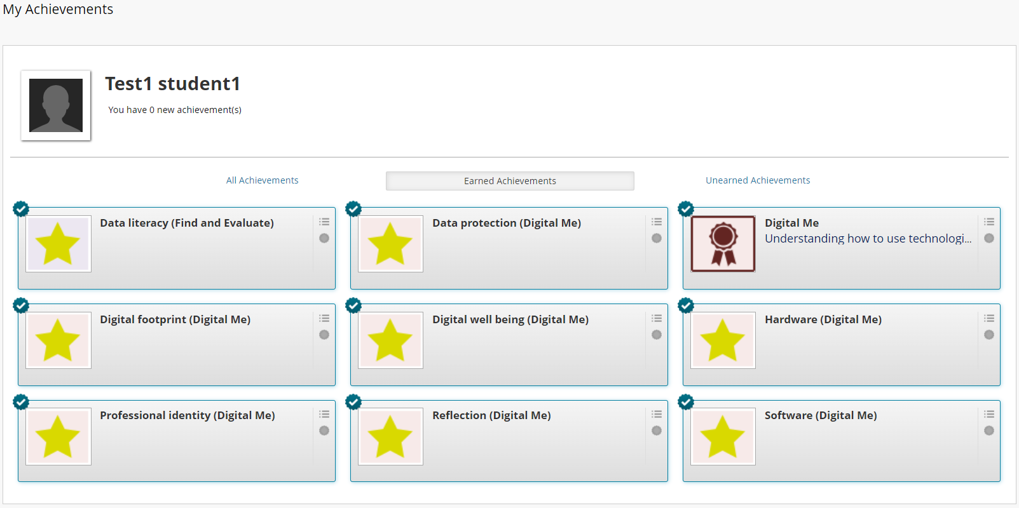Click 'You have 0 new achievement(s)' text
Image resolution: width=1019 pixels, height=508 pixels.
coord(175,110)
